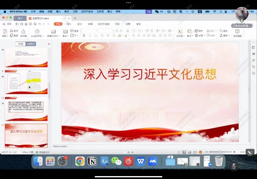Click the zoom slider in status bar
The width and height of the screenshot is (257, 179).
(x=220, y=152)
